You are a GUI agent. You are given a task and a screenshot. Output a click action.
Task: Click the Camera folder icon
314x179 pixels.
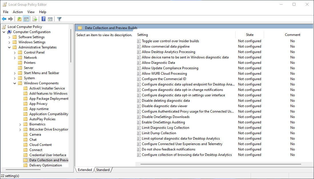[25, 135]
